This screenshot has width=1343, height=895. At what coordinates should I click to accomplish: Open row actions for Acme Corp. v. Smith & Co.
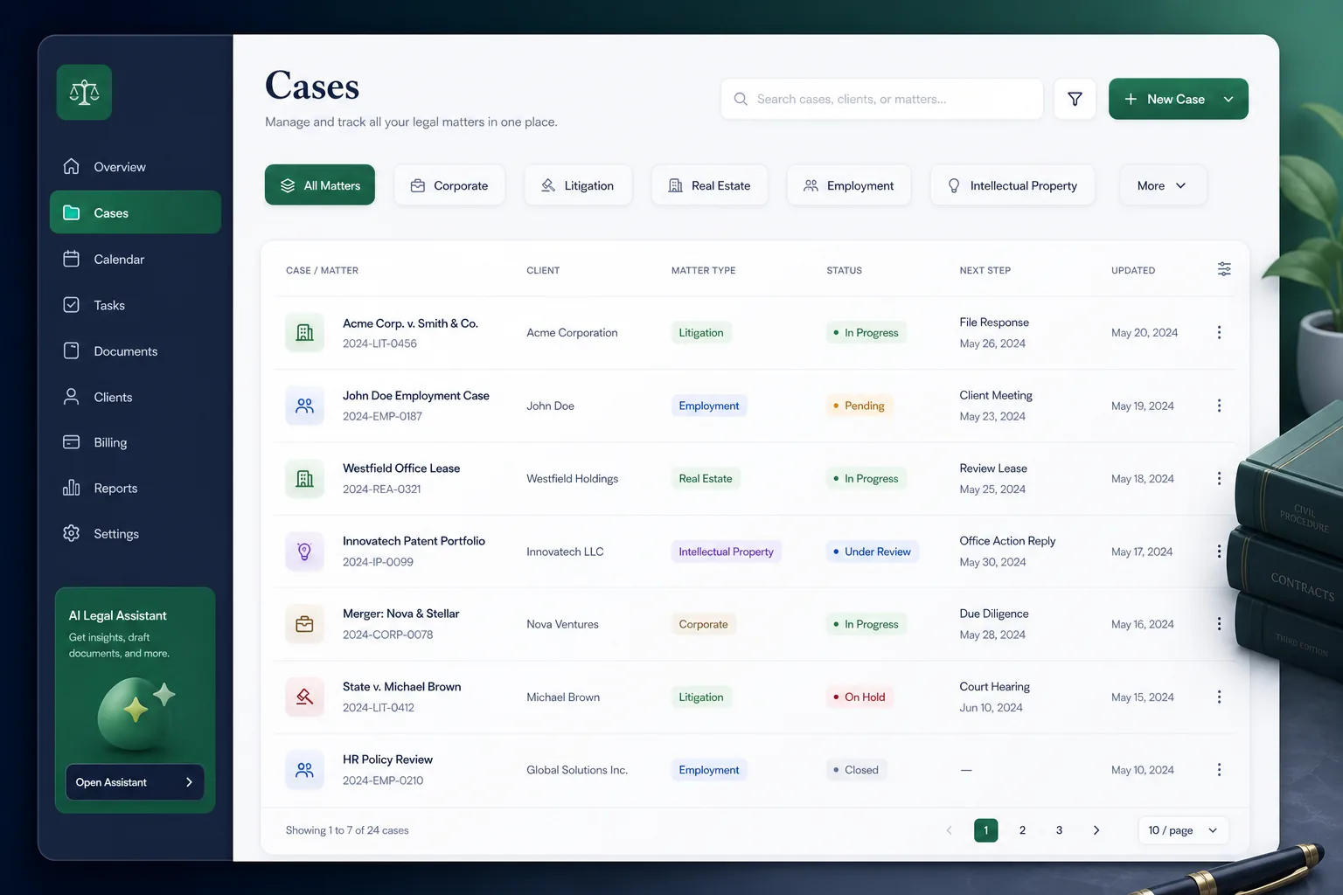(x=1219, y=332)
